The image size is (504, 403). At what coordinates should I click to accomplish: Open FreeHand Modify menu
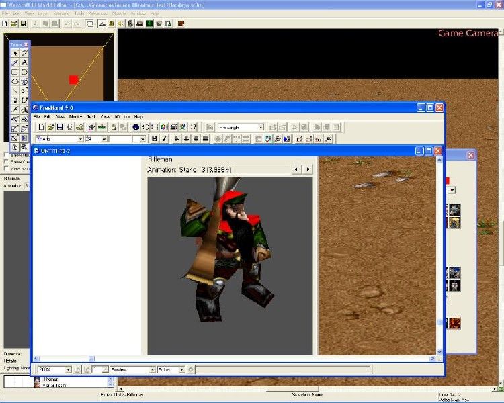[x=75, y=116]
